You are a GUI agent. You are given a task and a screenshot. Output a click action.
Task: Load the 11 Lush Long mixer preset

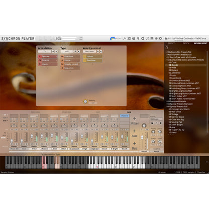point(175,78)
